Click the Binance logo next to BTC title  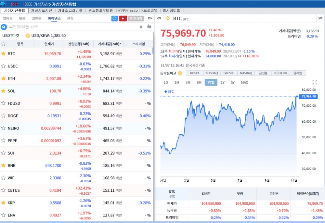[x=168, y=19]
